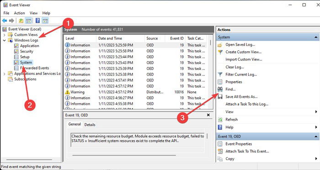Select Applications and Services Logs
320x170 pixels.
coord(37,74)
